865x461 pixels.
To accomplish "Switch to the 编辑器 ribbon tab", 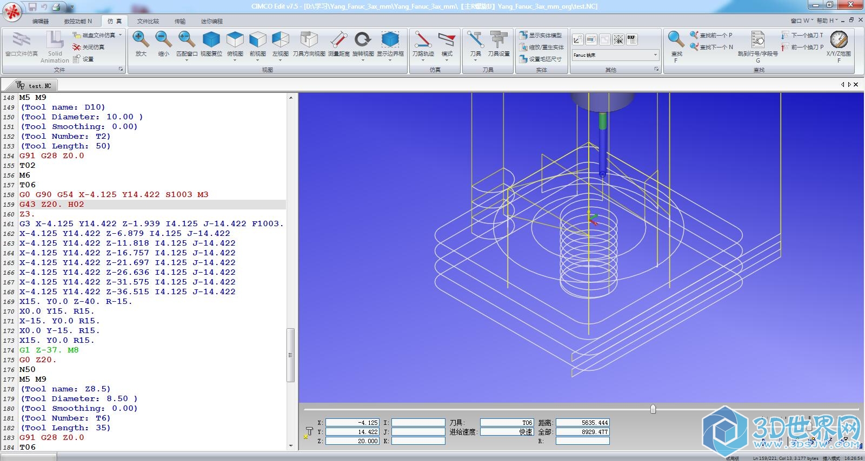I will pyautogui.click(x=41, y=21).
